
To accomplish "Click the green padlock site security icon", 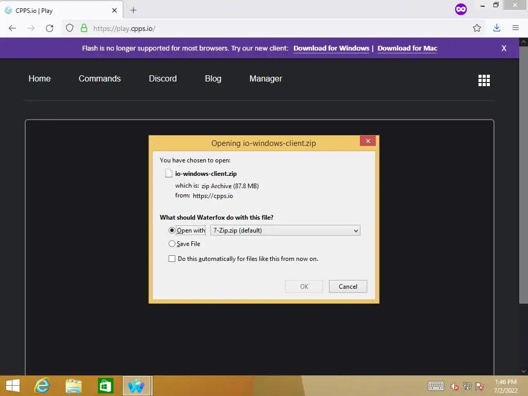I will coord(84,28).
